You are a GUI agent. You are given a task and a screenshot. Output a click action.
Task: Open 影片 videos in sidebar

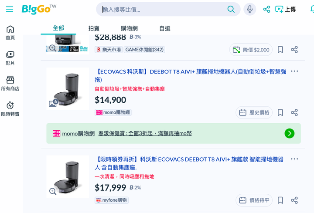(10, 58)
